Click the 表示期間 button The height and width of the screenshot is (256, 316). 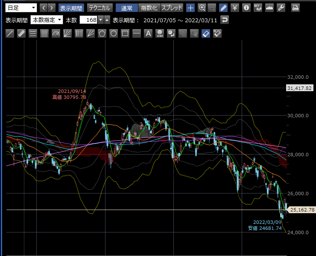[x=71, y=8]
